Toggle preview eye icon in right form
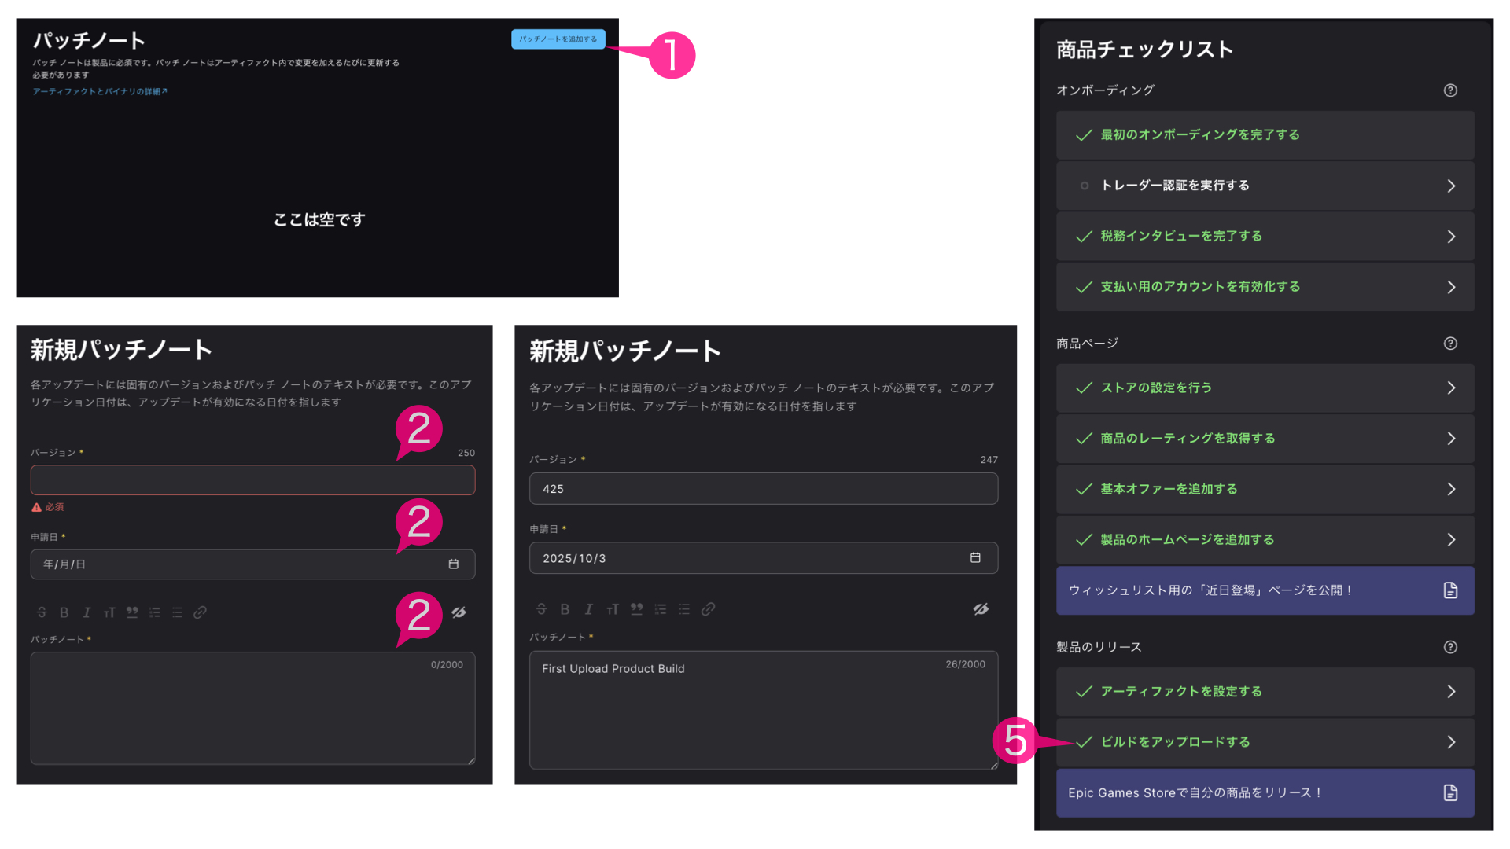Screen dimensions: 1510x849 [x=981, y=609]
